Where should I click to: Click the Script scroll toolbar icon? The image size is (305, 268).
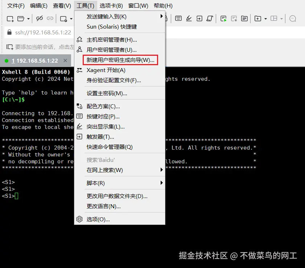[x=210, y=18]
